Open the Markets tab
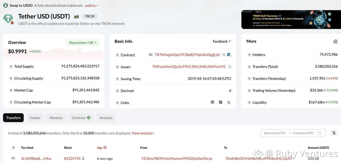This screenshot has height=163, width=341. click(x=56, y=118)
